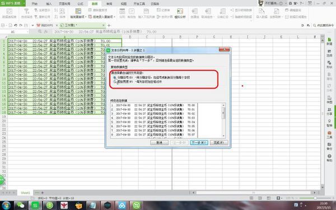This screenshot has height=210, width=336.
Task: Switch to the 审阅 (Review) ribbon tab
Action: pyautogui.click(x=109, y=4)
